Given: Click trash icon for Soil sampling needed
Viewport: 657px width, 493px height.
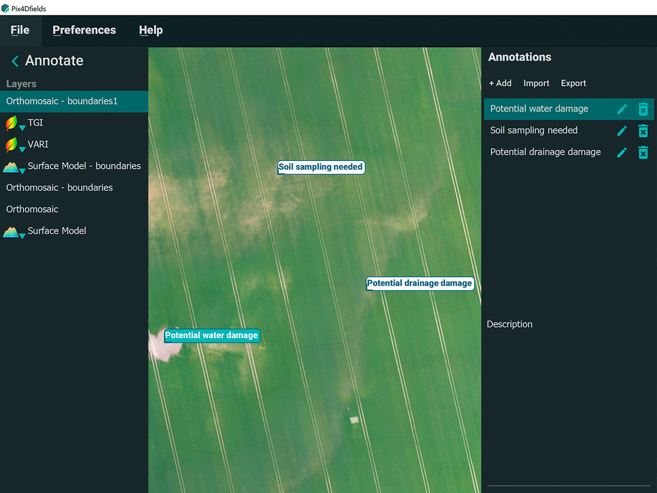Looking at the screenshot, I should coord(643,130).
